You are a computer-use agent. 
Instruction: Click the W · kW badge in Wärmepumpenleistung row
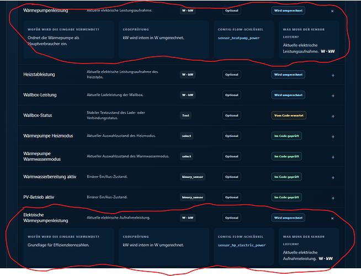[188, 10]
